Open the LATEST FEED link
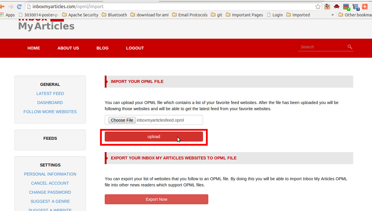This screenshot has height=211, width=372. pos(50,93)
